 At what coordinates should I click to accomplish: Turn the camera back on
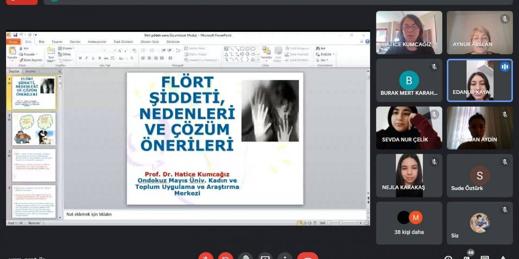click(x=225, y=257)
